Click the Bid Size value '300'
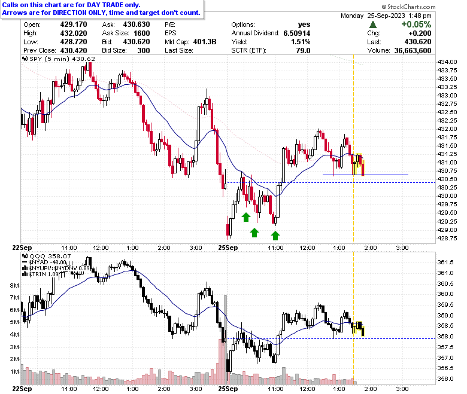This screenshot has height=394, width=467. point(144,51)
